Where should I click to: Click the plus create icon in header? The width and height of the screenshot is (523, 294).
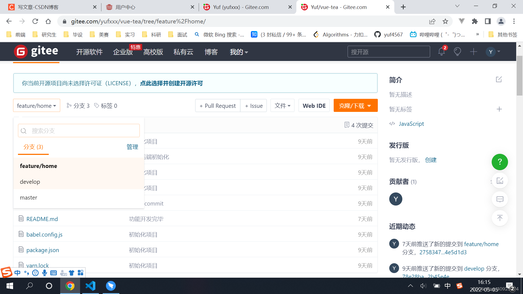[x=473, y=51]
